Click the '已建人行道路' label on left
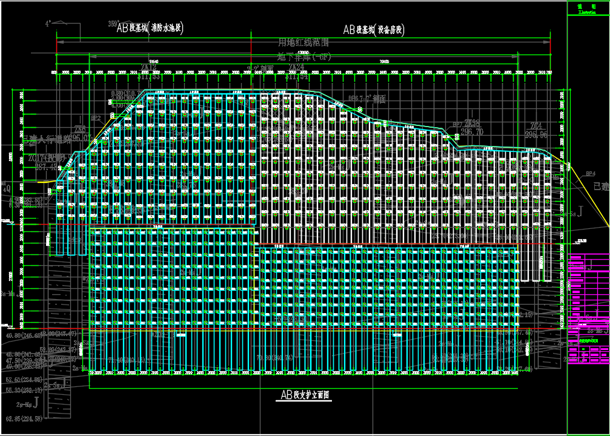The image size is (610, 436). tap(46, 140)
